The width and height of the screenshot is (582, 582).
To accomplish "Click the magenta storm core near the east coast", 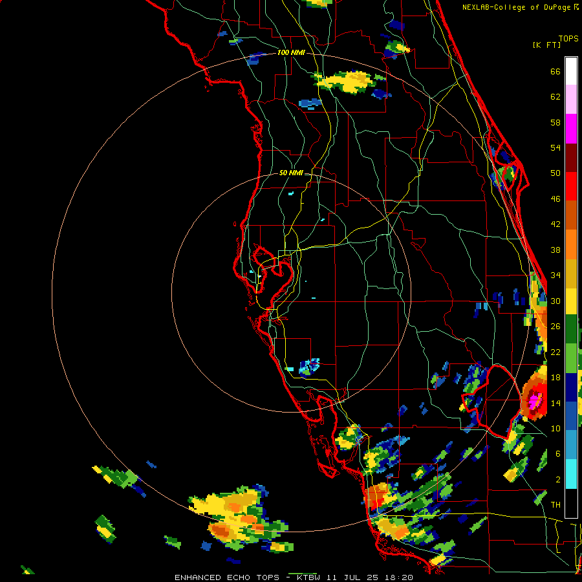I will [535, 401].
